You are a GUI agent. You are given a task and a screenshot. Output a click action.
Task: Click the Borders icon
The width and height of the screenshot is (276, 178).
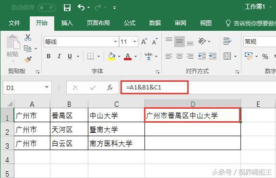pyautogui.click(x=90, y=56)
